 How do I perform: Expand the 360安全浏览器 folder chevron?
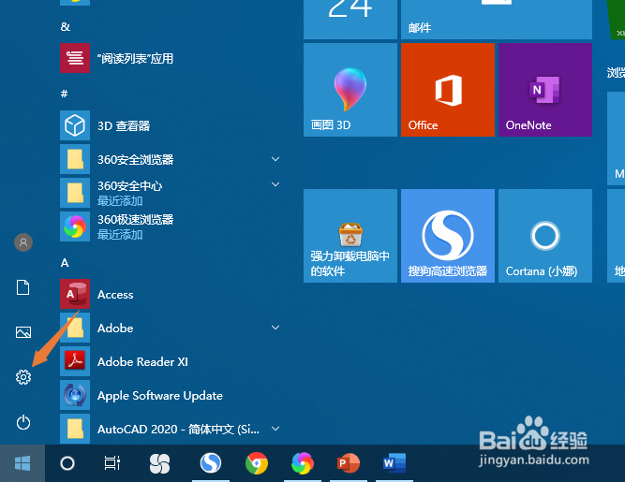click(275, 159)
